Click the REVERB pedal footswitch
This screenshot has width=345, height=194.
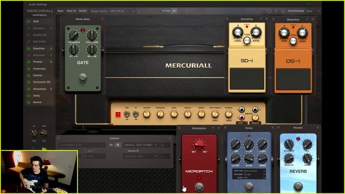(x=298, y=186)
